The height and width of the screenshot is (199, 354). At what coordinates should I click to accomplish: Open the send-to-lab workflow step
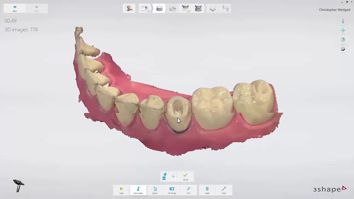[226, 9]
